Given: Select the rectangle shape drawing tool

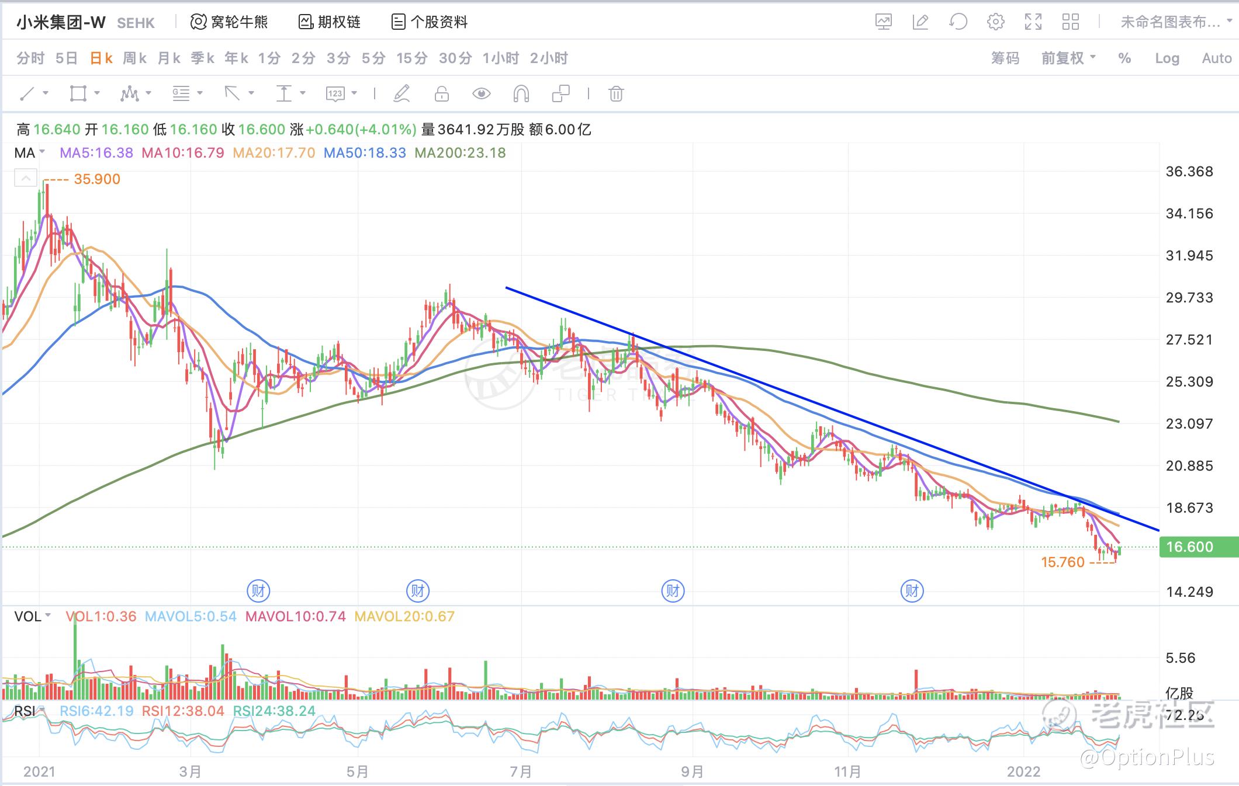Looking at the screenshot, I should click(78, 93).
